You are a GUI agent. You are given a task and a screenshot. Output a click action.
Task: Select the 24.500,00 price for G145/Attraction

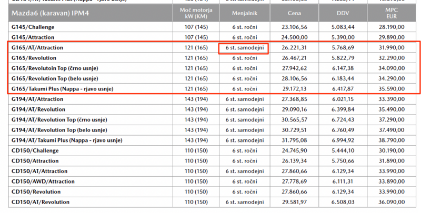coord(294,37)
